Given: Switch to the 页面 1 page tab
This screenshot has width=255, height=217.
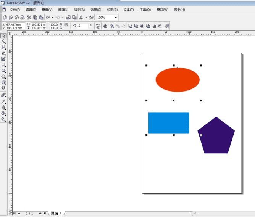Looking at the screenshot, I should [56, 213].
